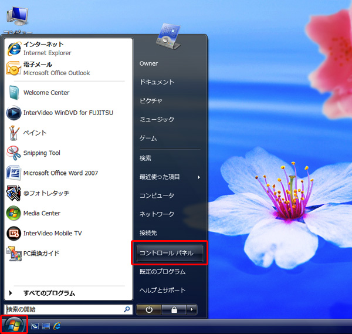This screenshot has height=334, width=352.
Task: Open 検索 from Start menu
Action: coord(145,158)
